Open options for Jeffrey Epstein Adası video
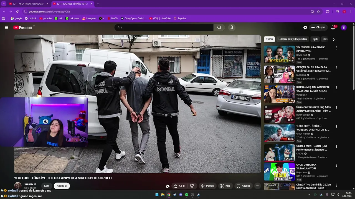The image size is (355, 199). click(x=337, y=108)
